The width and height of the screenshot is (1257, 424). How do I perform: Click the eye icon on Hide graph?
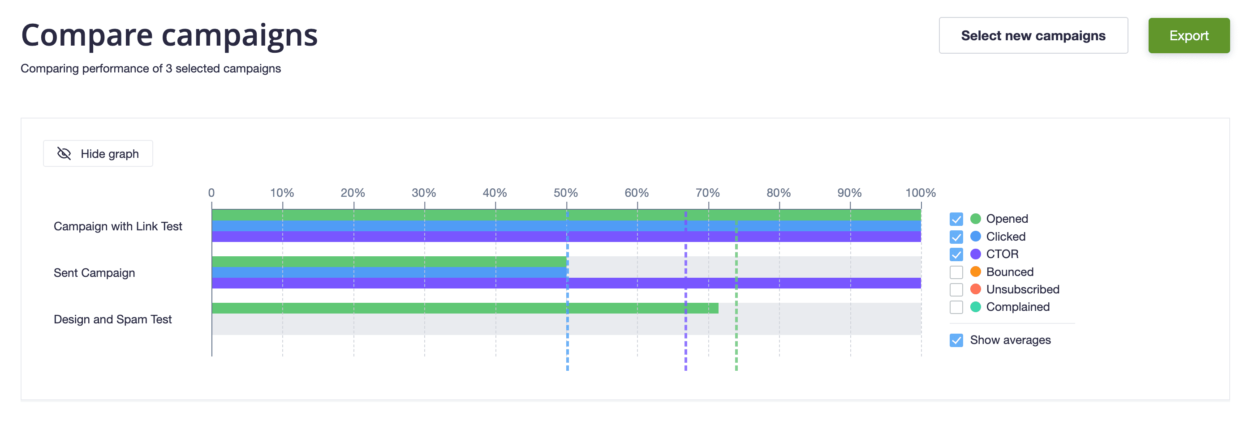click(64, 153)
